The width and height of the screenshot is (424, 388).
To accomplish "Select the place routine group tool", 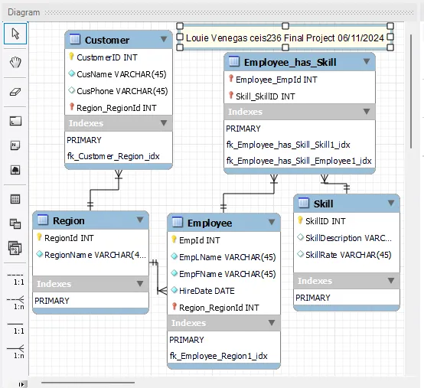I will click(x=15, y=248).
